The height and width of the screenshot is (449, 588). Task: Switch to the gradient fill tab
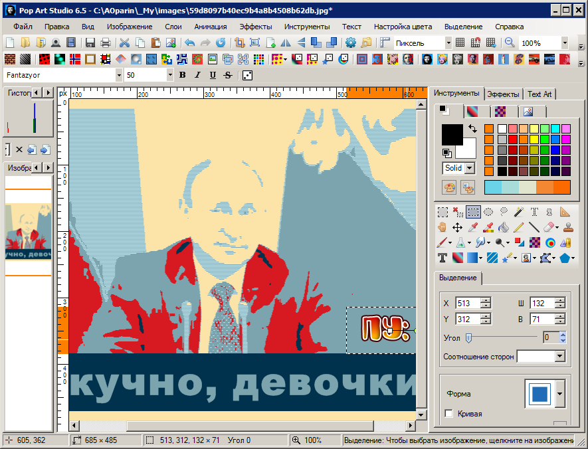tap(472, 112)
